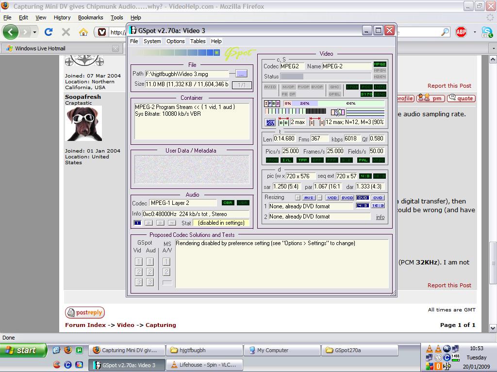Click Firefox Reload button
The image size is (497, 372).
tap(49, 32)
